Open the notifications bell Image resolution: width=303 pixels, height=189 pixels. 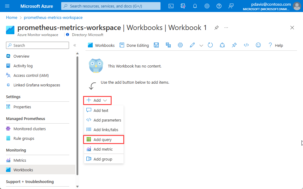click(x=195, y=6)
